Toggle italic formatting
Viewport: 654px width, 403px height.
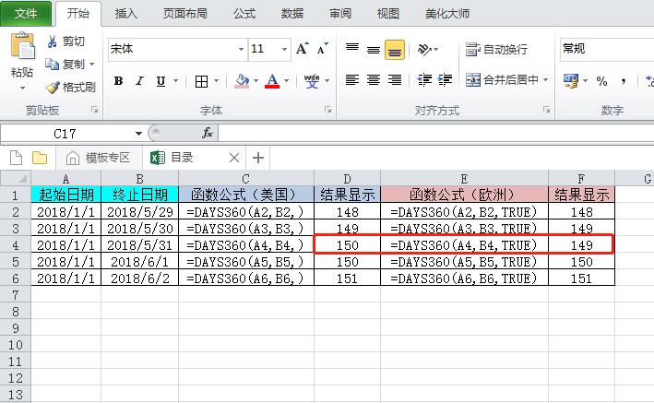(140, 81)
